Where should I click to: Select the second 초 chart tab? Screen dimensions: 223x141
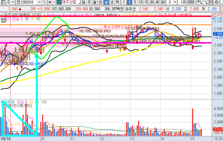pyautogui.click(x=112, y=2)
